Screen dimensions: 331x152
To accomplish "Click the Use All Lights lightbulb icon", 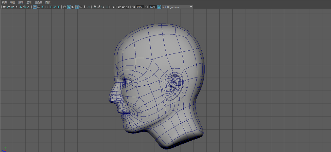I will pyautogui.click(x=84, y=7).
